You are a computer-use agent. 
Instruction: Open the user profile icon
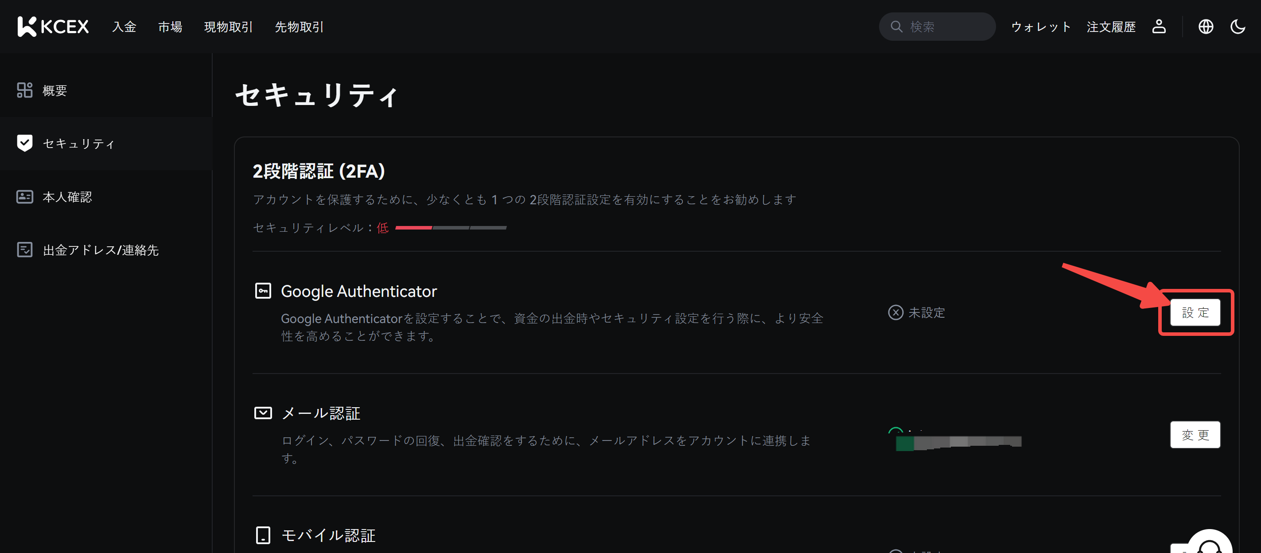click(1159, 27)
